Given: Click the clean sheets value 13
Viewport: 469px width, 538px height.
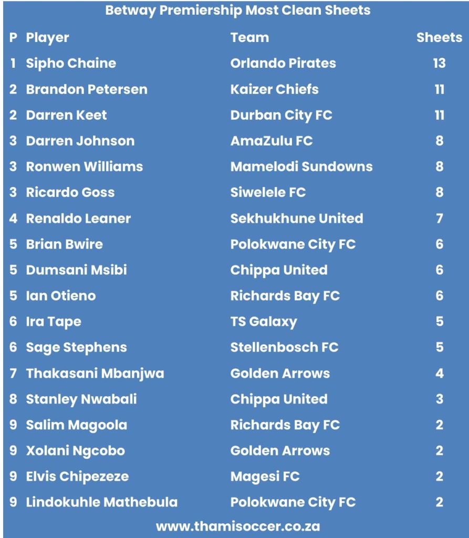Looking at the screenshot, I should (439, 64).
